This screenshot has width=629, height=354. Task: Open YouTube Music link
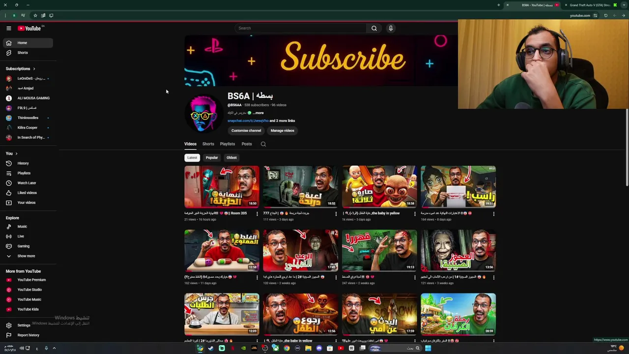(27, 299)
